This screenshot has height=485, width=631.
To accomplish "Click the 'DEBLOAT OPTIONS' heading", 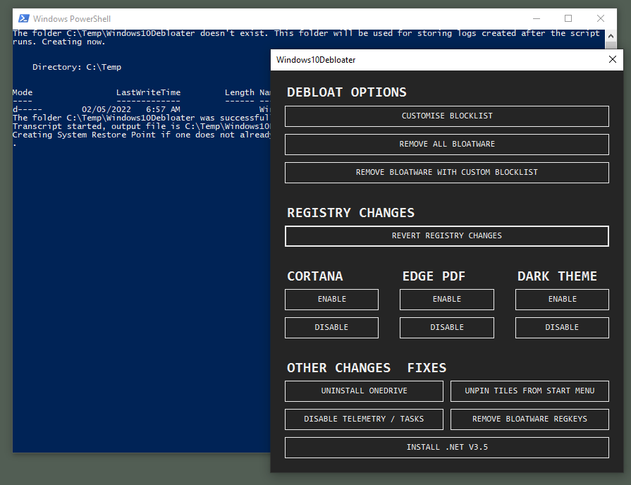I will click(x=346, y=92).
